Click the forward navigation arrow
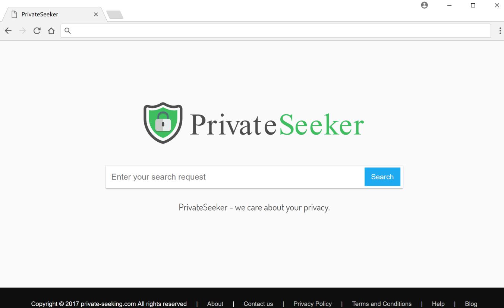Screen dimensions: 504x308 pos(23,31)
